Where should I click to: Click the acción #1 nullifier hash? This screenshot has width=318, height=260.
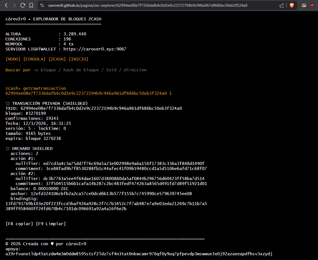pyautogui.click(x=124, y=164)
